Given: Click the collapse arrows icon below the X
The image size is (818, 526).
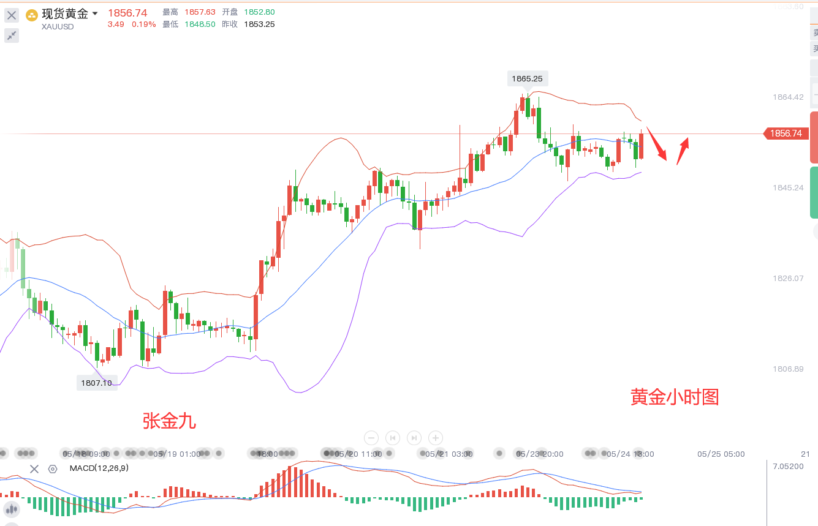Looking at the screenshot, I should pos(12,36).
